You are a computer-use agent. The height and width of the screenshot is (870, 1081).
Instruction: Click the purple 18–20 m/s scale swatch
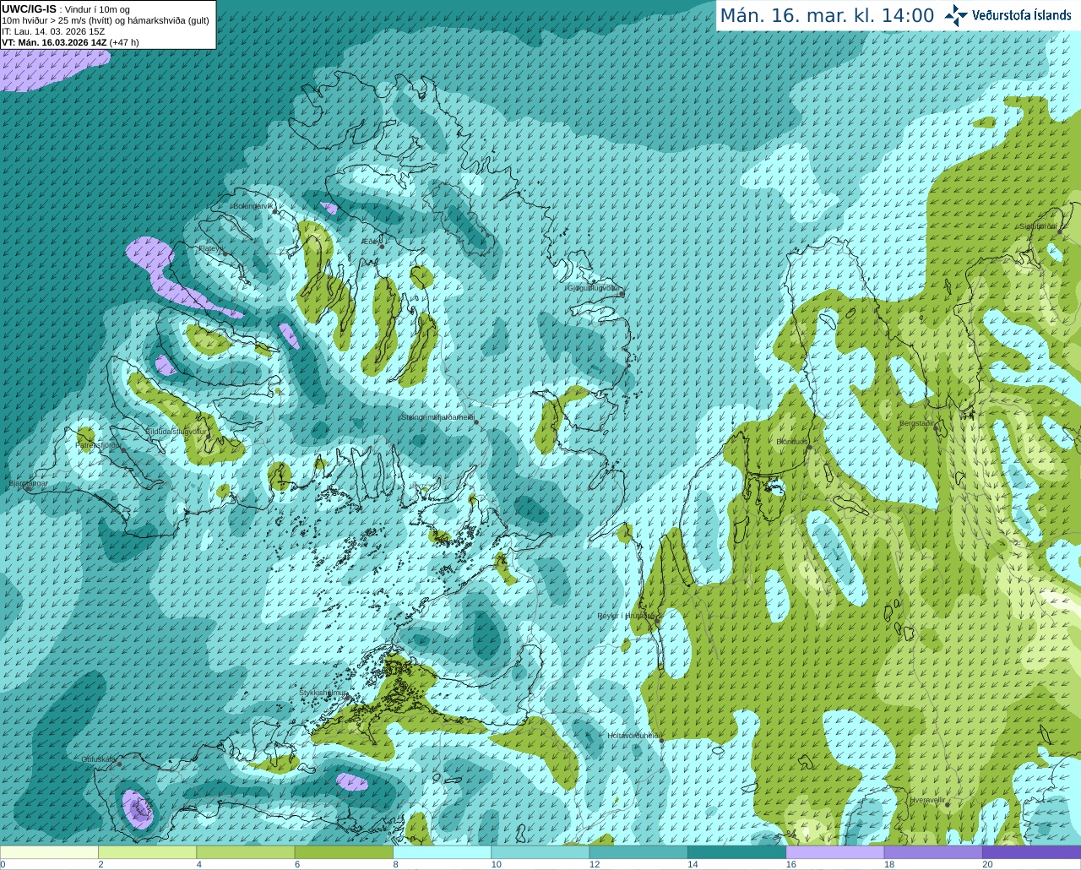(x=933, y=852)
